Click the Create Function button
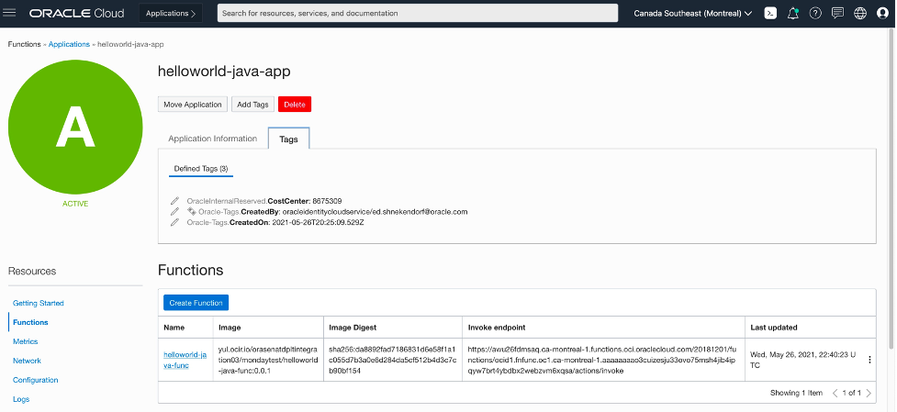 (x=196, y=303)
